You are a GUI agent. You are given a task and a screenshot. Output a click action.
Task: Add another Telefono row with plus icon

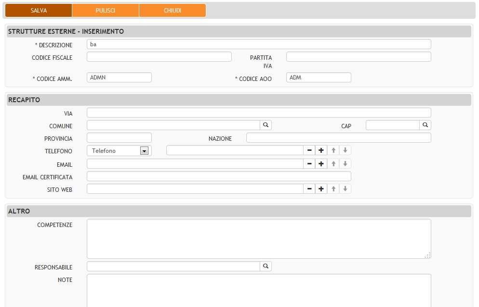point(321,151)
